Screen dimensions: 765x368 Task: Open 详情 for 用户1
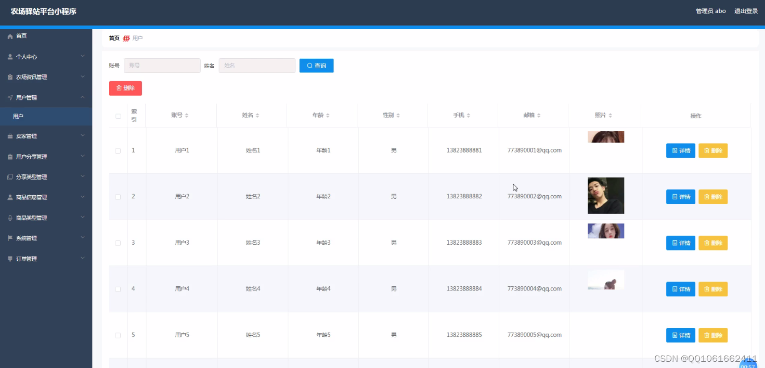pyautogui.click(x=680, y=150)
